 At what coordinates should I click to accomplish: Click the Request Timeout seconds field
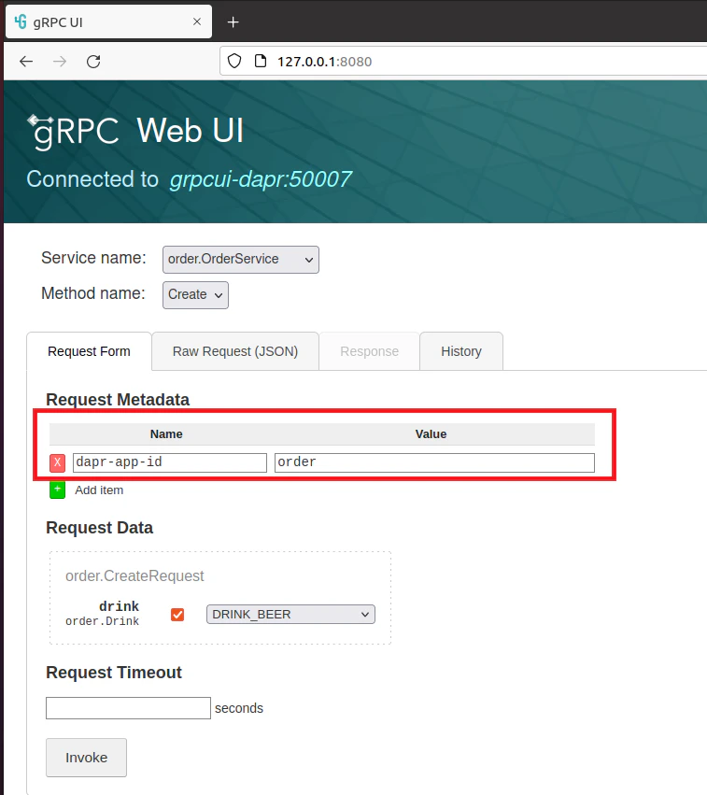(128, 708)
